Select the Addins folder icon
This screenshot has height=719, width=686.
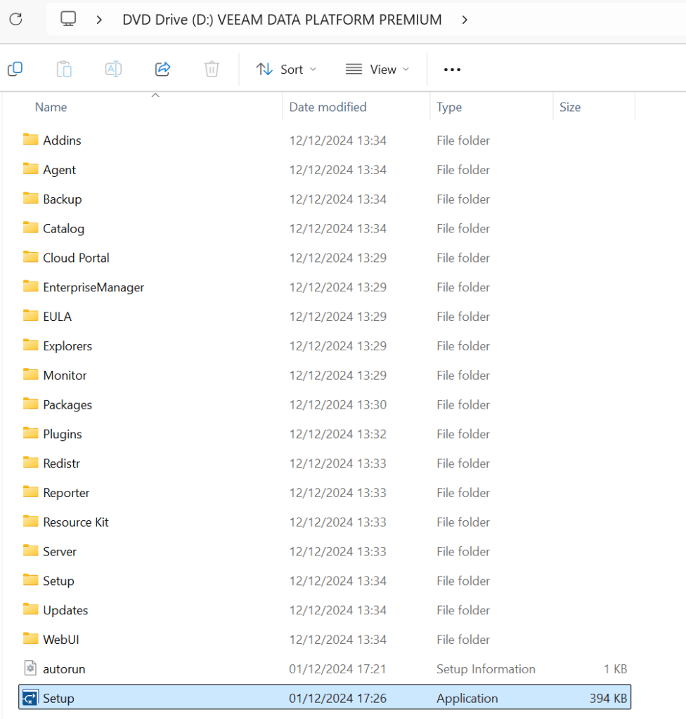31,140
